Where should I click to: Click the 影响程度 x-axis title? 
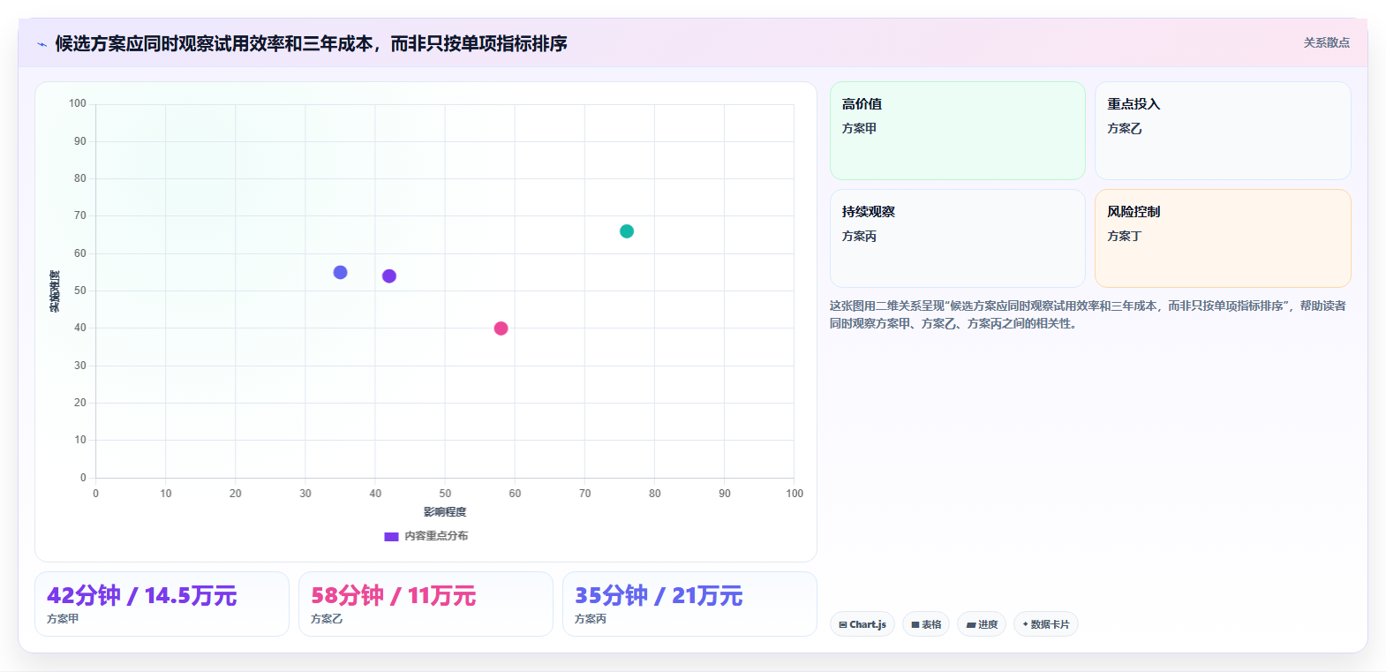[445, 512]
